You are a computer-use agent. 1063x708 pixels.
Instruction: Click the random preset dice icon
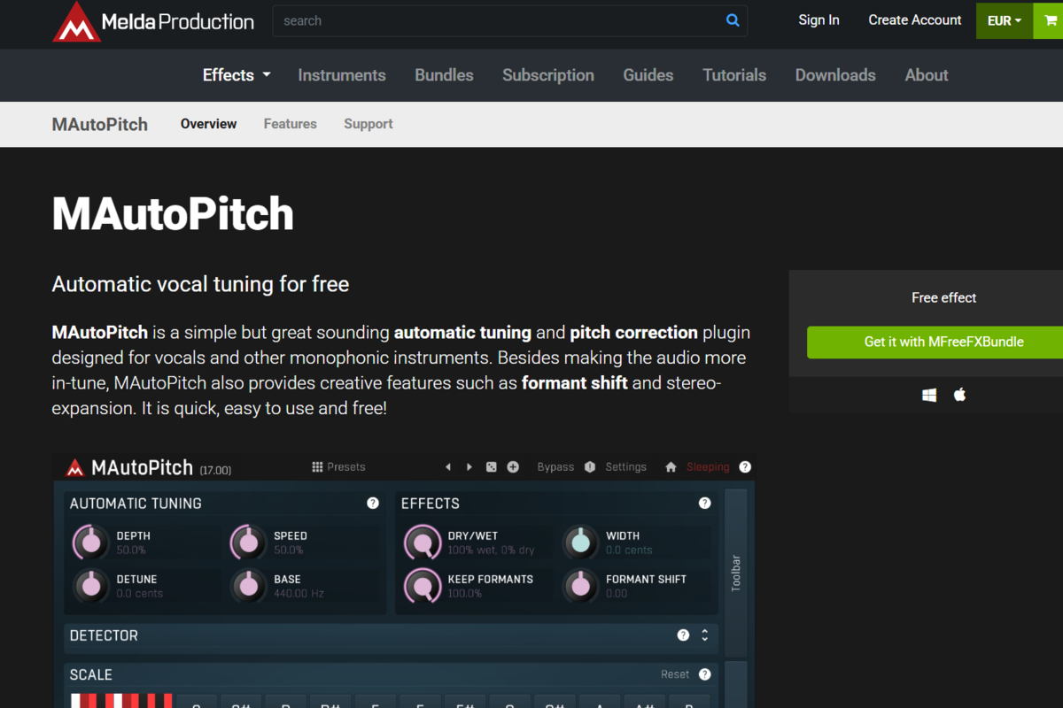pos(492,467)
